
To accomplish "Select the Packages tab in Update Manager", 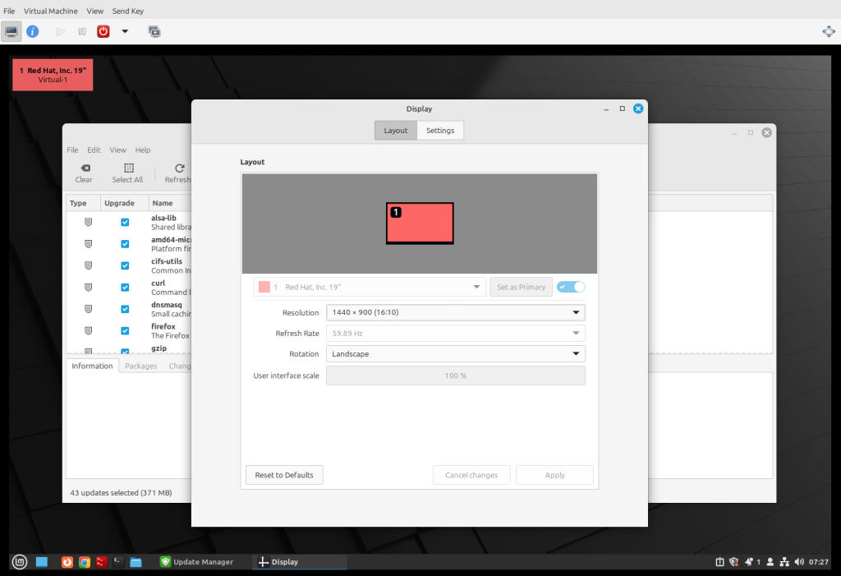I will tap(141, 366).
